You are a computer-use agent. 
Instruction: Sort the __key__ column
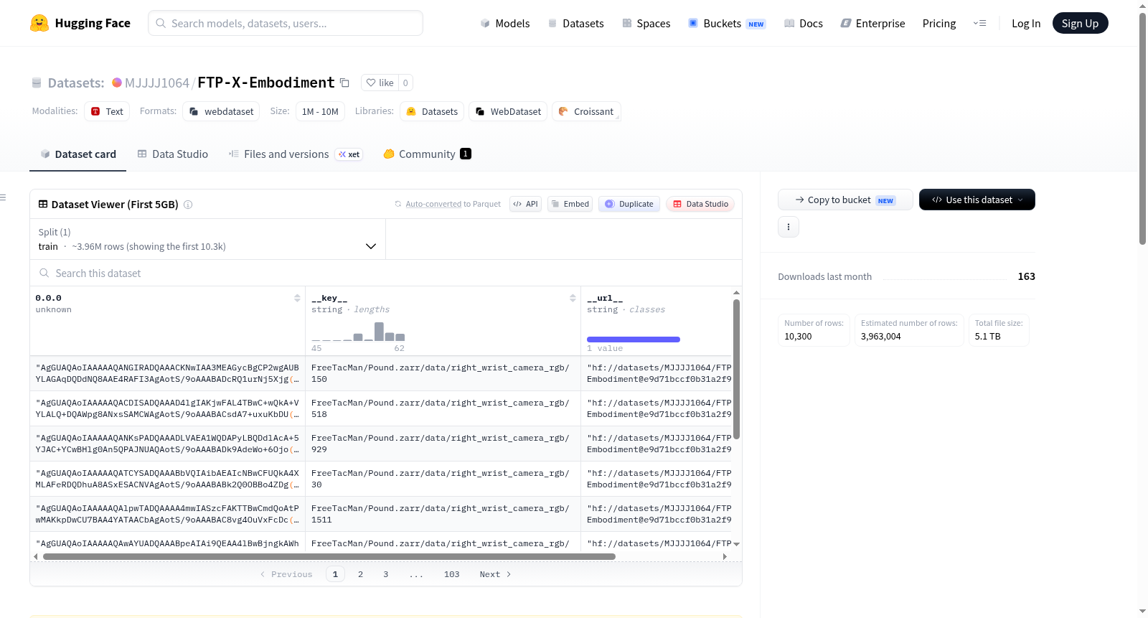573,298
